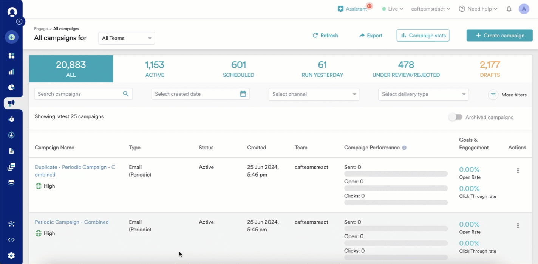538x264 pixels.
Task: Click the '25 Jun 2024, 5:45 pm' cell
Action: click(263, 226)
